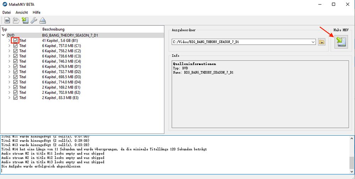Uncheck the 83.3 MB (E3) title checkbox
Screen dimensions: 355x179
(15, 98)
